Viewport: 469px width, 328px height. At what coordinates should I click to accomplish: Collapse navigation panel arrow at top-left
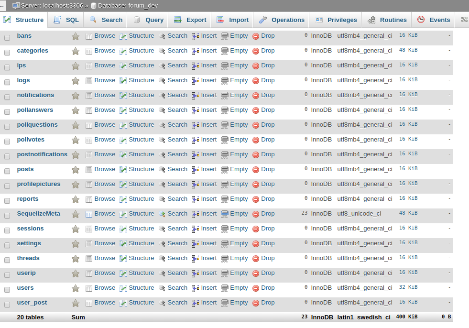(x=2, y=6)
